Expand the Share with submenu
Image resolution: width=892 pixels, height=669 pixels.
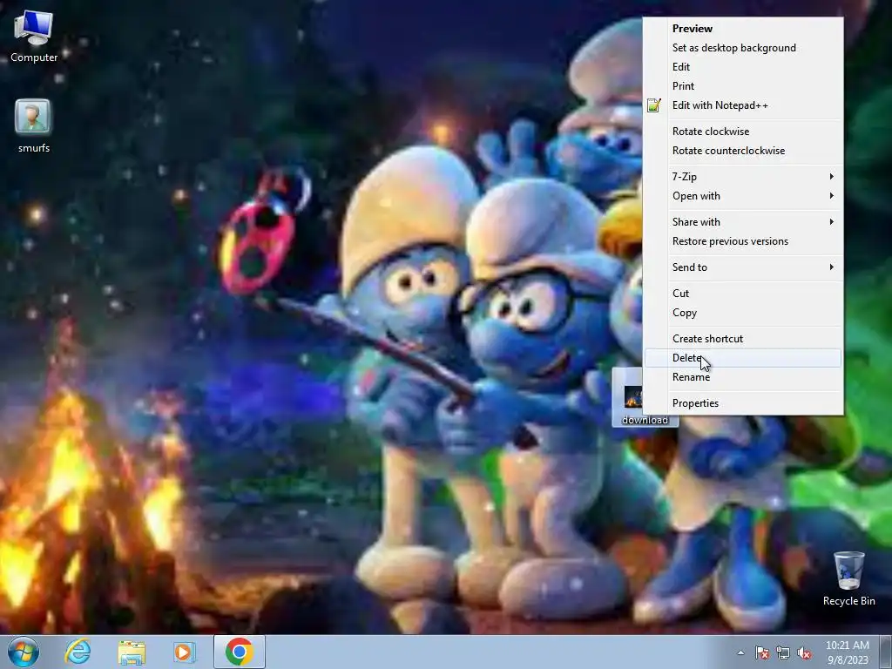[x=743, y=222]
